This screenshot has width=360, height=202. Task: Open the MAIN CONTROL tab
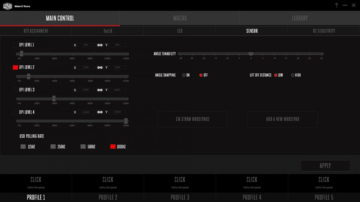coord(60,18)
